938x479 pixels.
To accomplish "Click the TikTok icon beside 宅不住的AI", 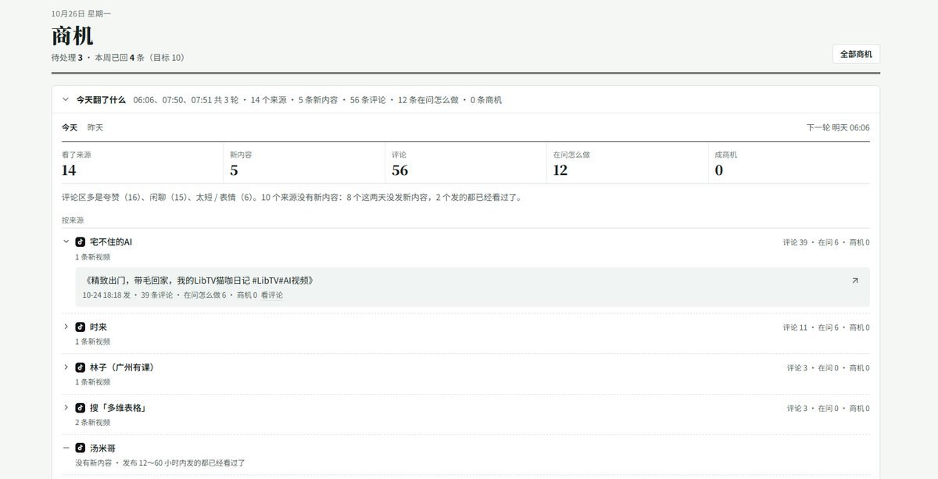I will (x=80, y=242).
